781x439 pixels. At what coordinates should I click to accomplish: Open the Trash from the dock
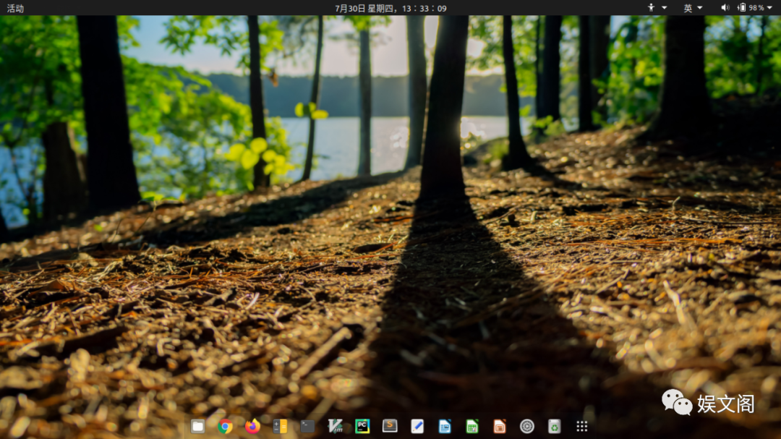[554, 426]
